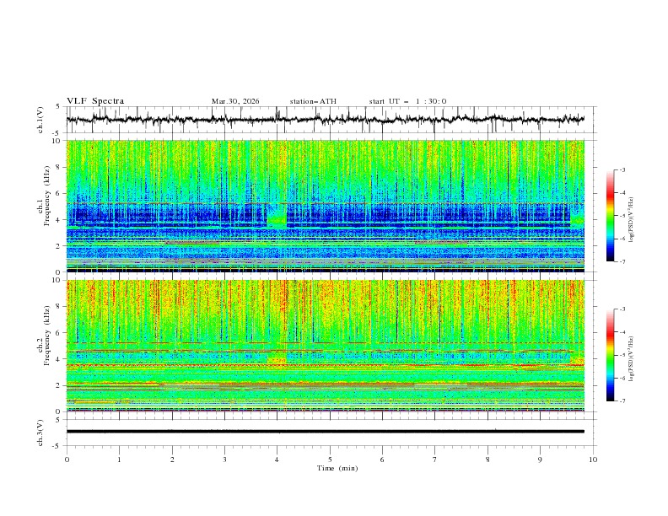Click the "4" kHz tick label on ch.2 frequency axis

59,359
